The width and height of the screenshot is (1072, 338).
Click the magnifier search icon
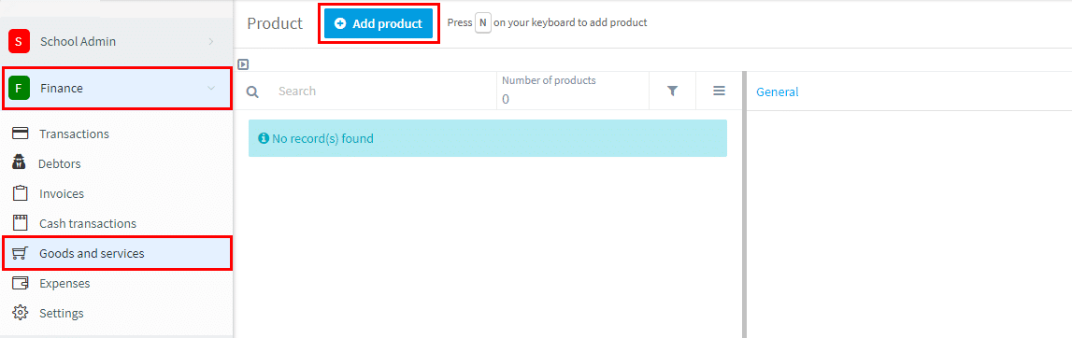point(252,92)
